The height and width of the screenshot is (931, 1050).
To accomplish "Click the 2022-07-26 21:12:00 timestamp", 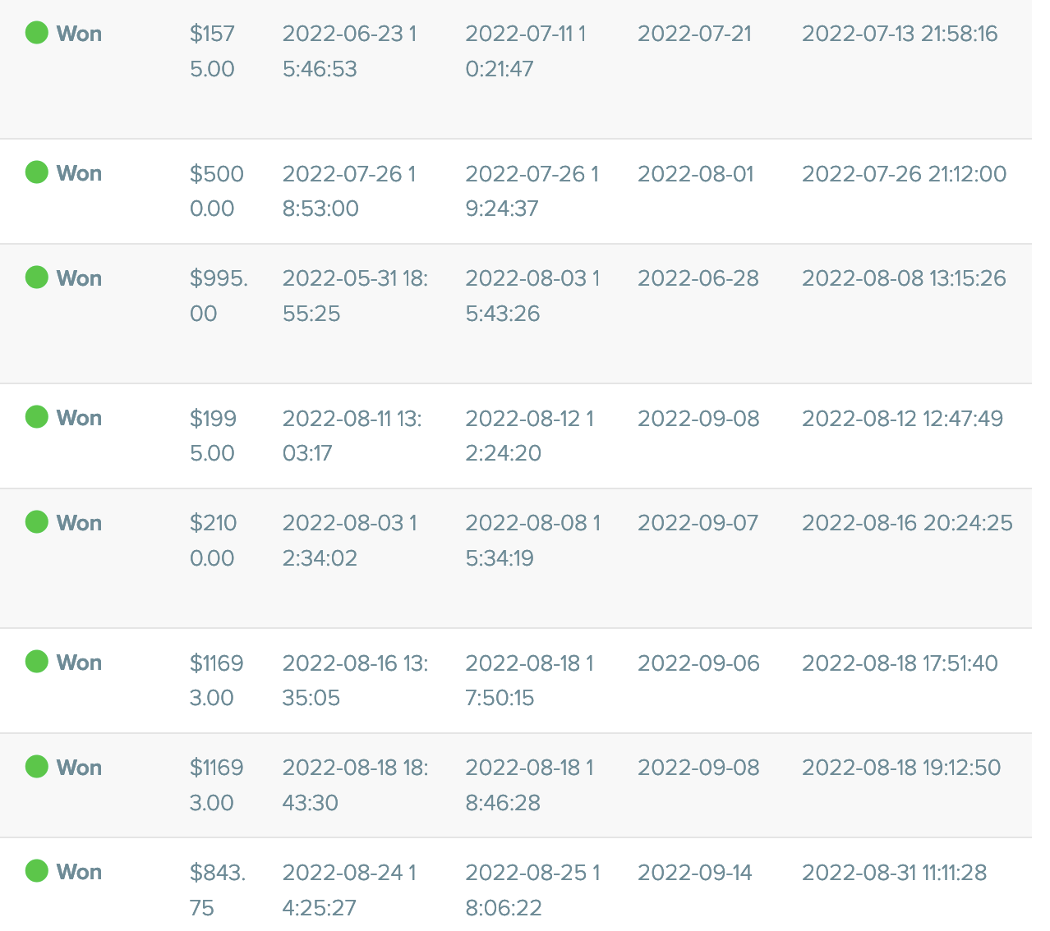I will [x=904, y=173].
